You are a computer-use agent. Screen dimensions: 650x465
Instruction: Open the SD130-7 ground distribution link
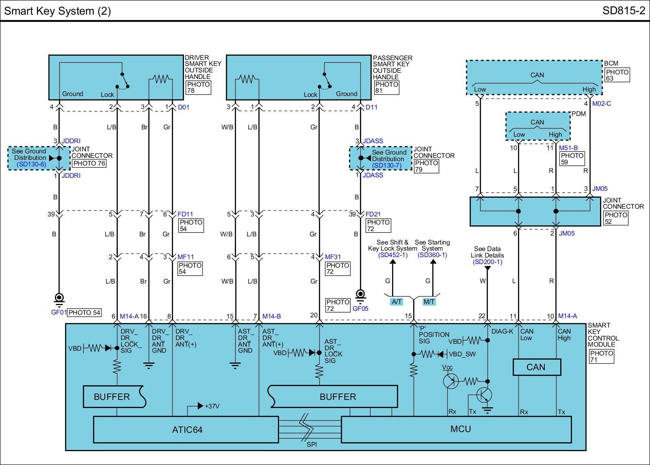386,166
